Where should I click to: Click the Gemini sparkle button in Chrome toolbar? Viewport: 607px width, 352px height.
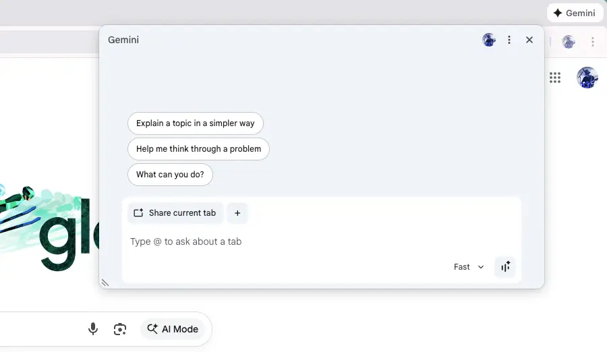[x=575, y=13]
